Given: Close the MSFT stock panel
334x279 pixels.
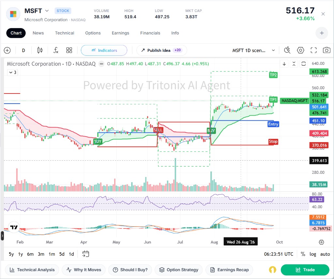Looking at the screenshot, I should pos(323,14).
